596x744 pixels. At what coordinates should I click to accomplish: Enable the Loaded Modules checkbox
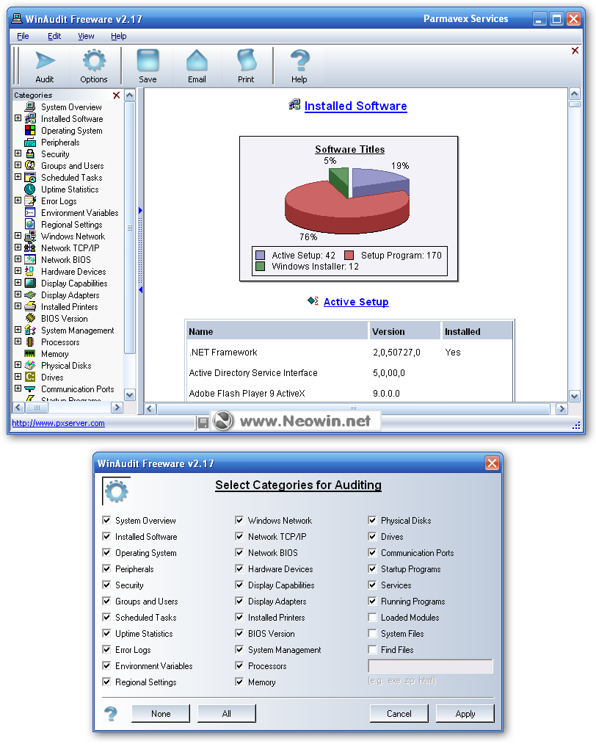372,617
